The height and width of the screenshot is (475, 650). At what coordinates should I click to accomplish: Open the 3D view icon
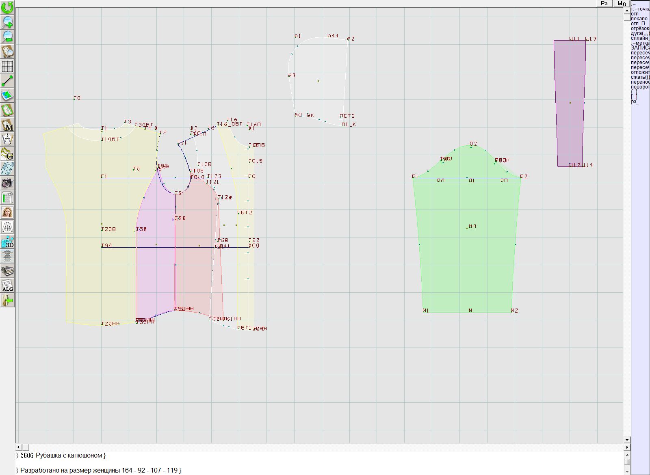[7, 242]
